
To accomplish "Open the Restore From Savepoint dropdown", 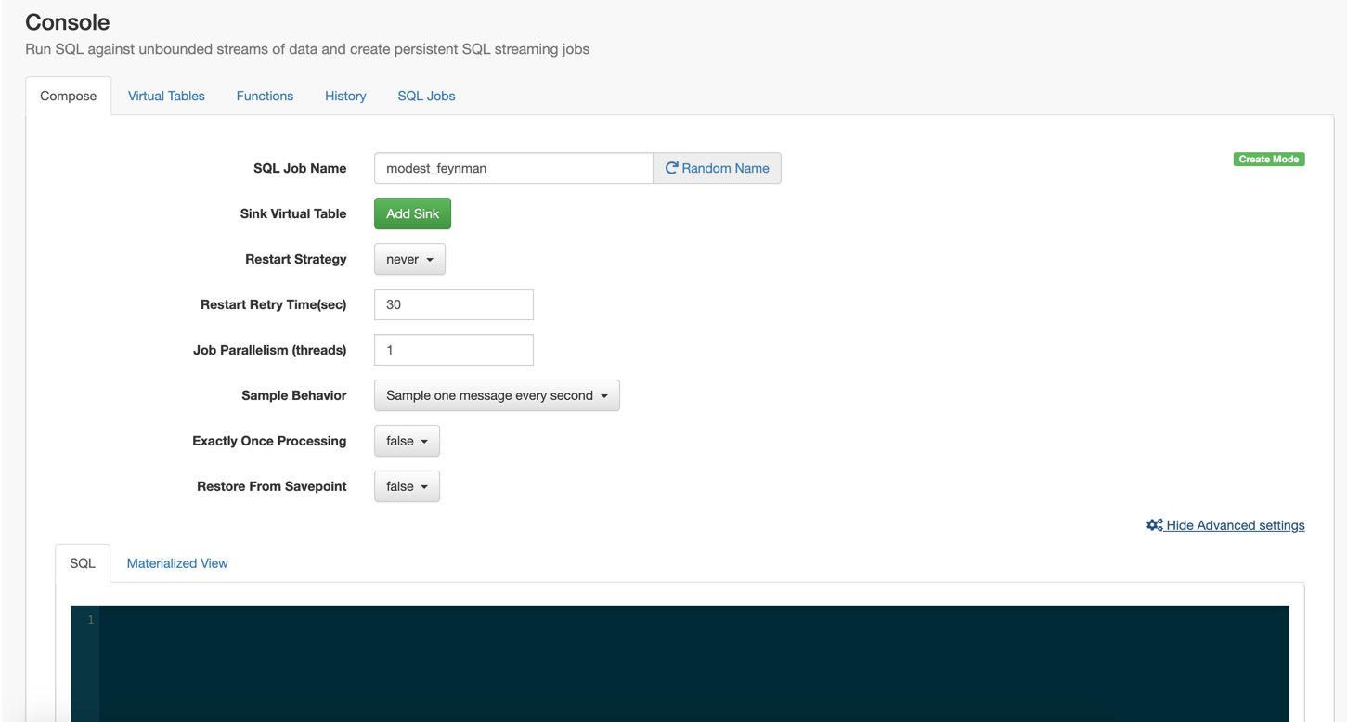I will pos(407,486).
